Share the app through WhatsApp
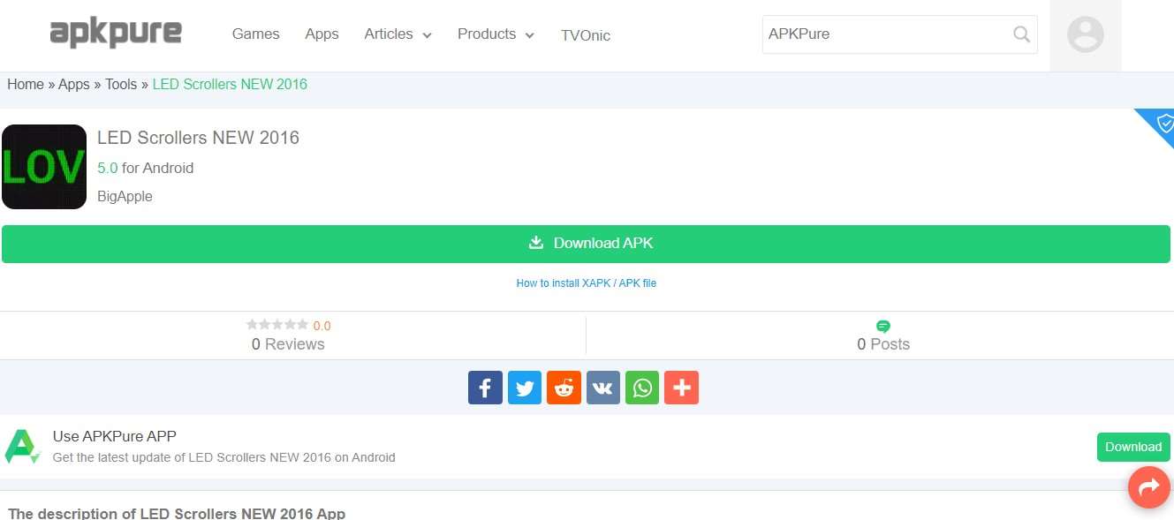Screen dimensions: 1174x520 [x=642, y=388]
